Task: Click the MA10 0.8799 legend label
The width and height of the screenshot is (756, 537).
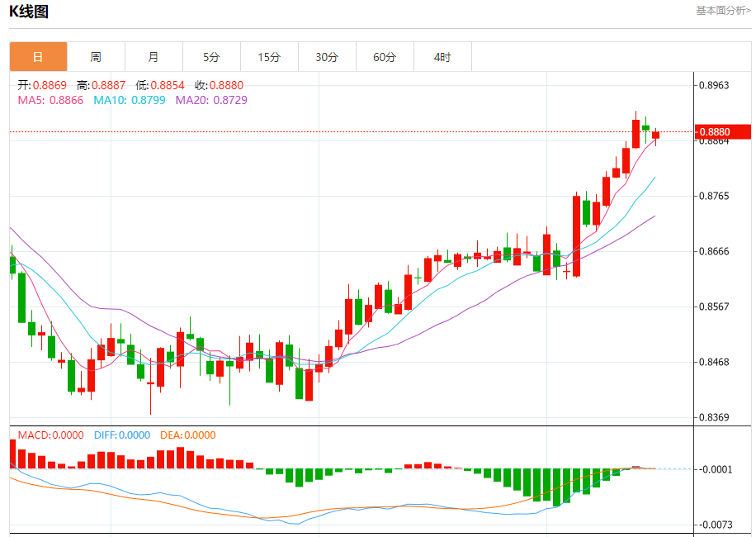Action: (130, 100)
